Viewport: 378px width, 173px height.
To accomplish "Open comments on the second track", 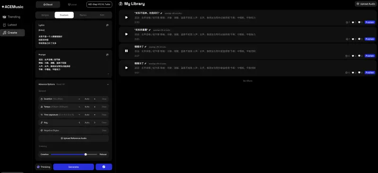I will point(359,39).
